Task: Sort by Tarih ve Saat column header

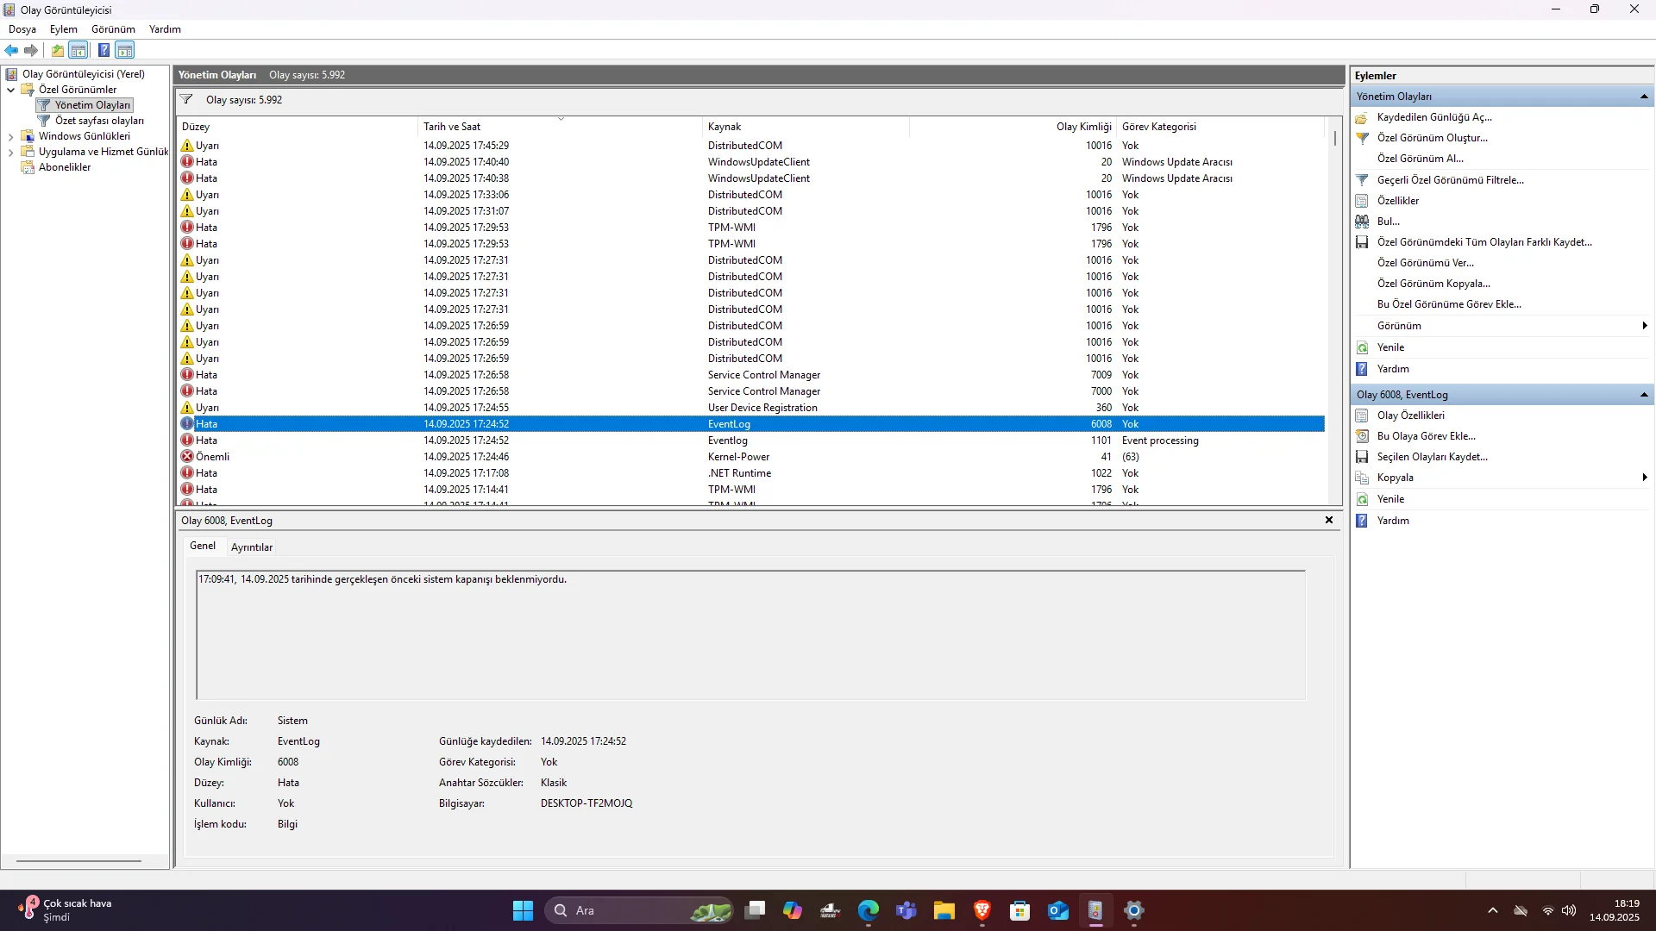Action: click(452, 127)
